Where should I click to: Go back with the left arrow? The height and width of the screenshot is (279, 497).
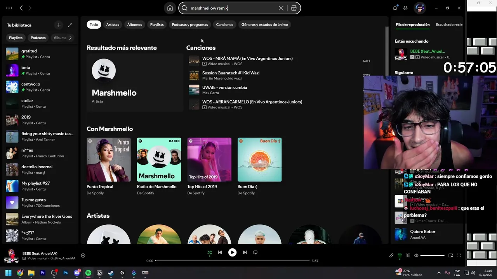(x=21, y=8)
